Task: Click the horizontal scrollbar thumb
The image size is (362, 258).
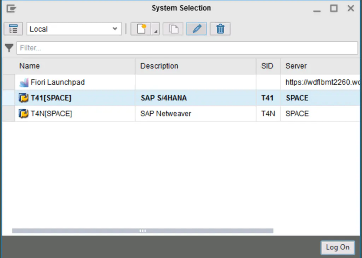Action: coord(143,231)
